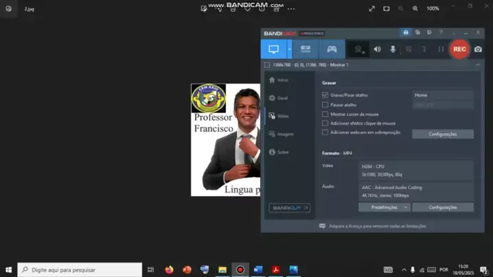Open the Geral settings tab
This screenshot has width=493, height=277.
coord(282,98)
